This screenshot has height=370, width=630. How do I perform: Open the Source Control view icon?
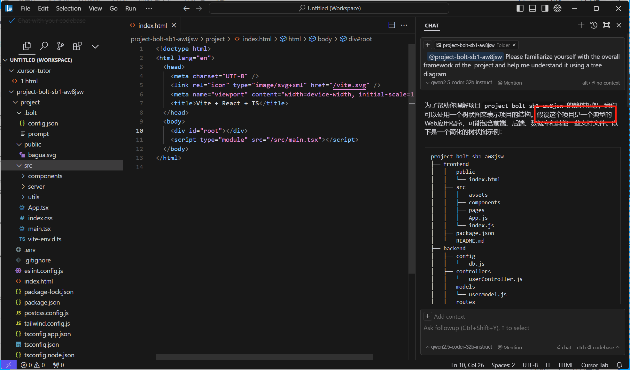click(60, 46)
